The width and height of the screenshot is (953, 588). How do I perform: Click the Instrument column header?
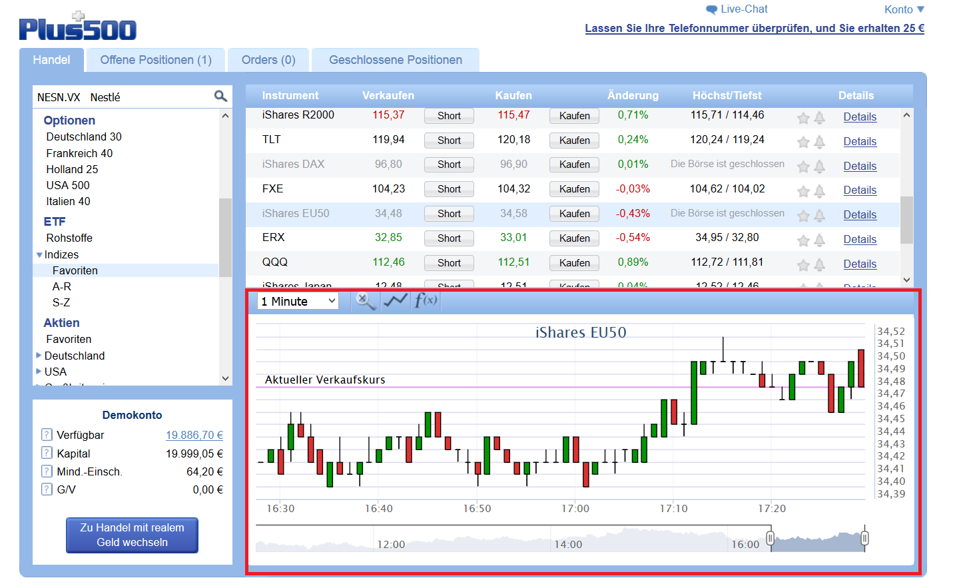point(290,95)
